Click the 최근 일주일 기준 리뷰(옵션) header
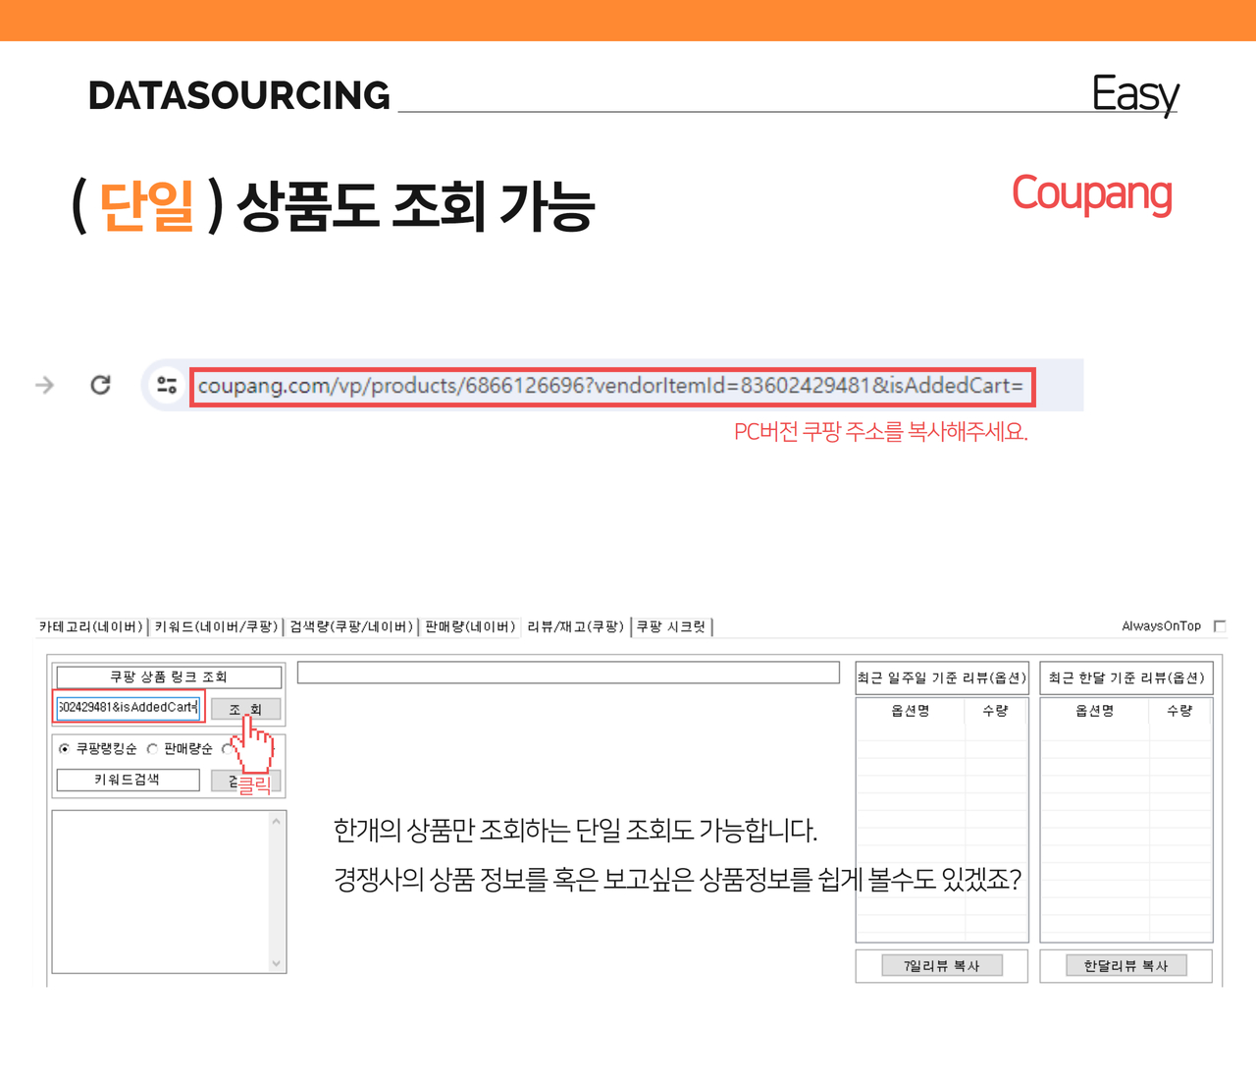This screenshot has width=1256, height=1080. [x=942, y=677]
